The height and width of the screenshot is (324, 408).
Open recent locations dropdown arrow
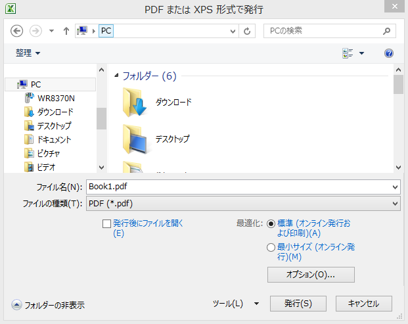51,31
